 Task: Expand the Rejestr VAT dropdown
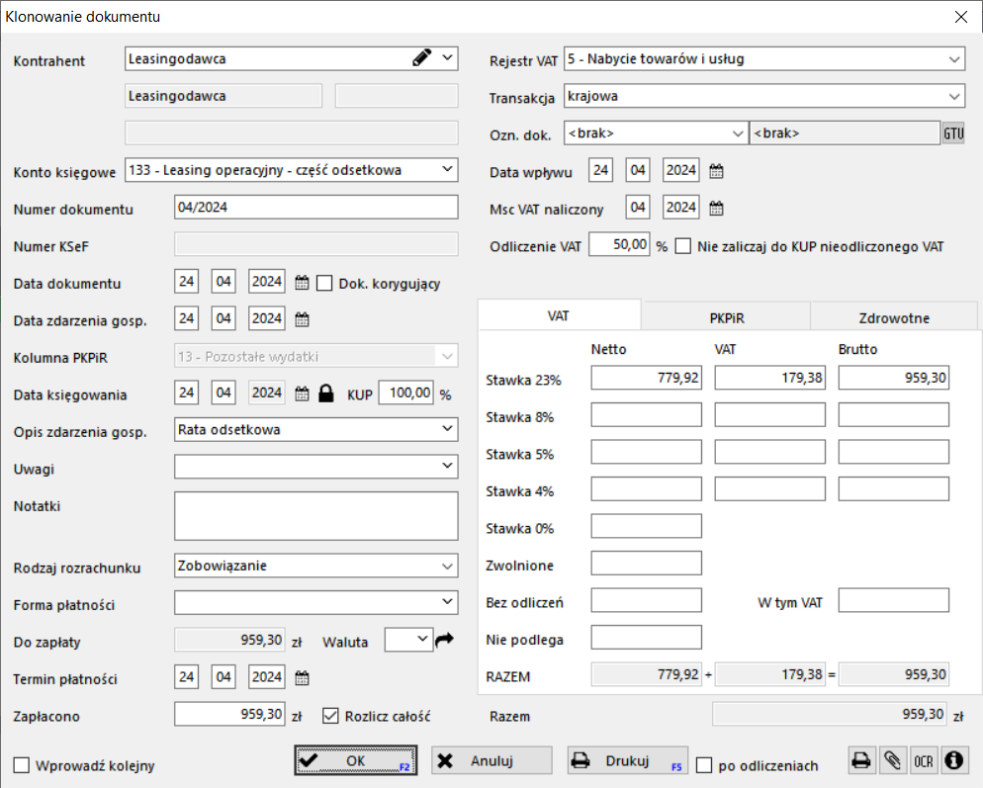954,59
